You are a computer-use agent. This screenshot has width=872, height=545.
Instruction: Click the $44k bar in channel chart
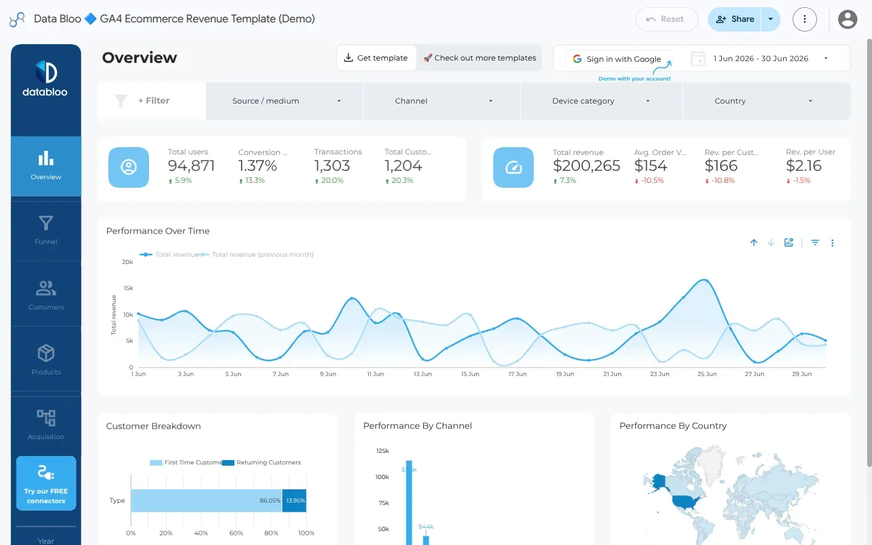point(426,540)
